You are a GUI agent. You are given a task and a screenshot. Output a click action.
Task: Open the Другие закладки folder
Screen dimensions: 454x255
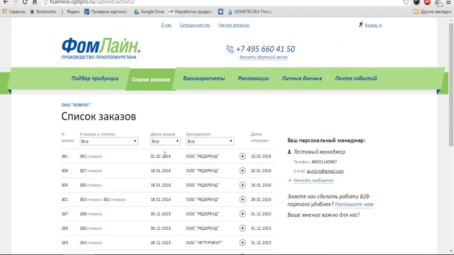(x=432, y=12)
